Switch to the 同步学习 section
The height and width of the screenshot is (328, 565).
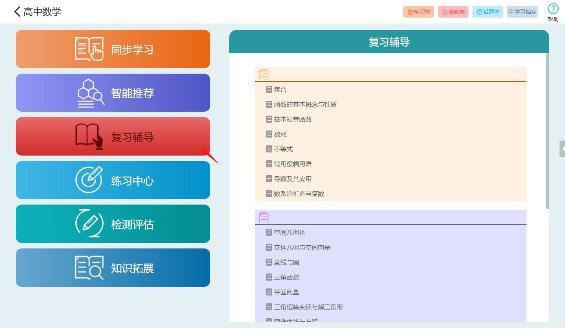pos(113,49)
